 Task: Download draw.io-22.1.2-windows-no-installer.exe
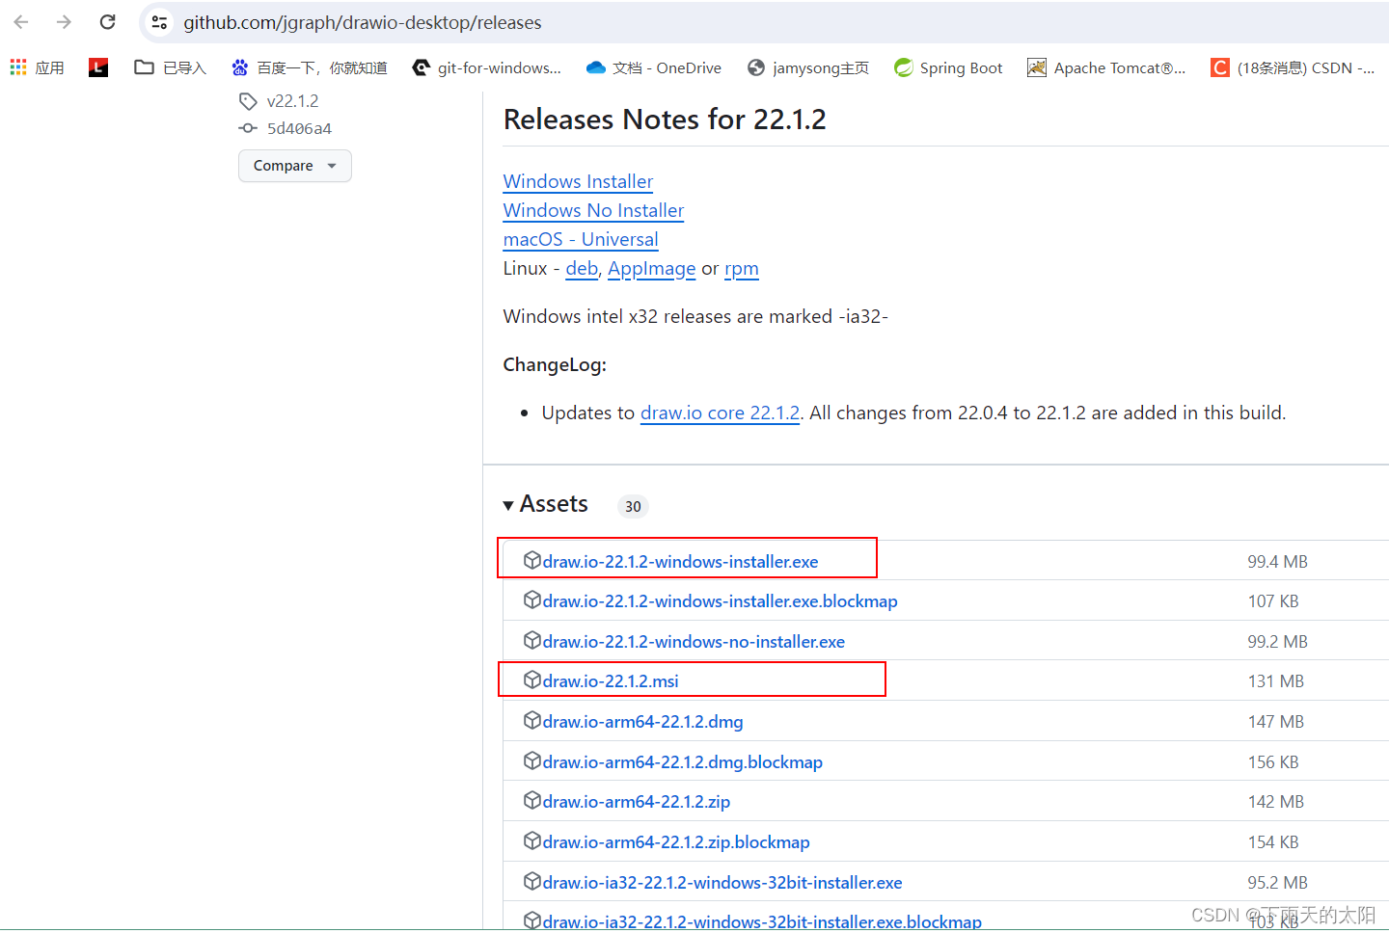coord(694,642)
